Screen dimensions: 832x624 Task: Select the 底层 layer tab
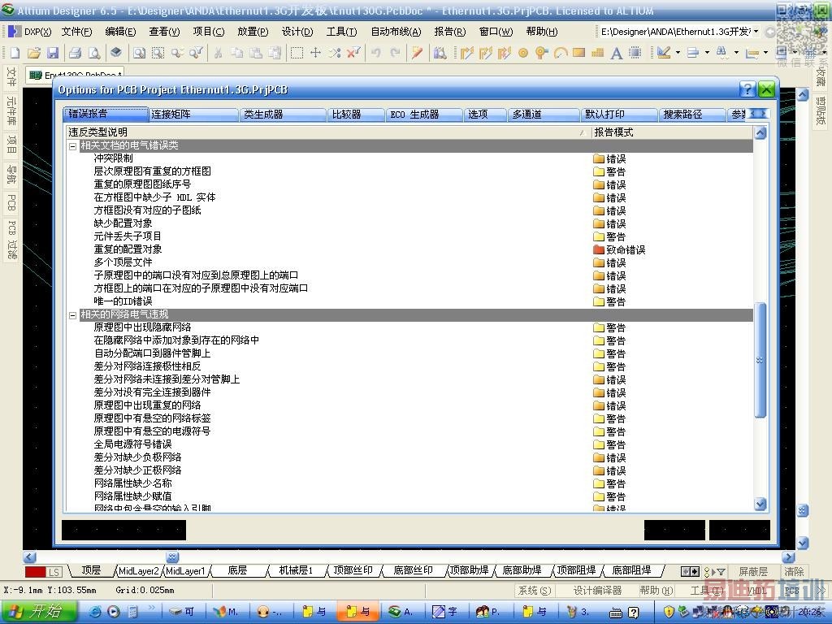(238, 570)
